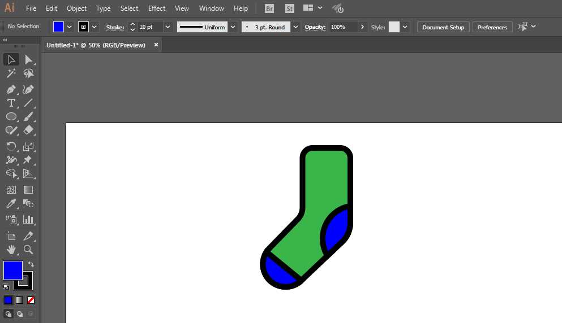
Task: Set paint to None in toolbox
Action: [31, 300]
